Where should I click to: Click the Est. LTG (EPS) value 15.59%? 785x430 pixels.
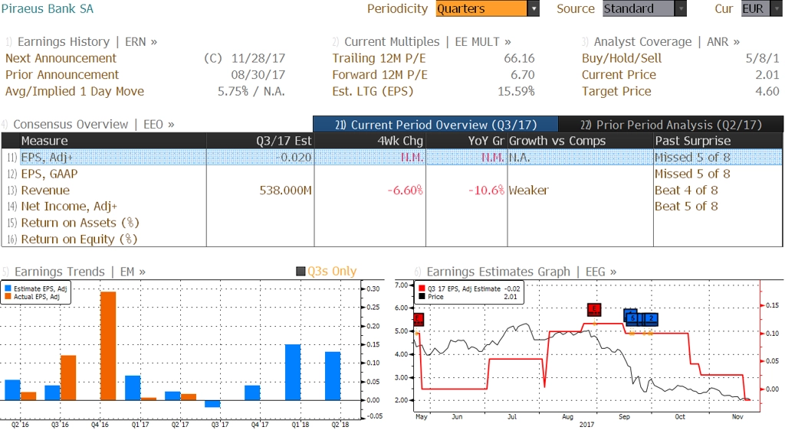(516, 91)
